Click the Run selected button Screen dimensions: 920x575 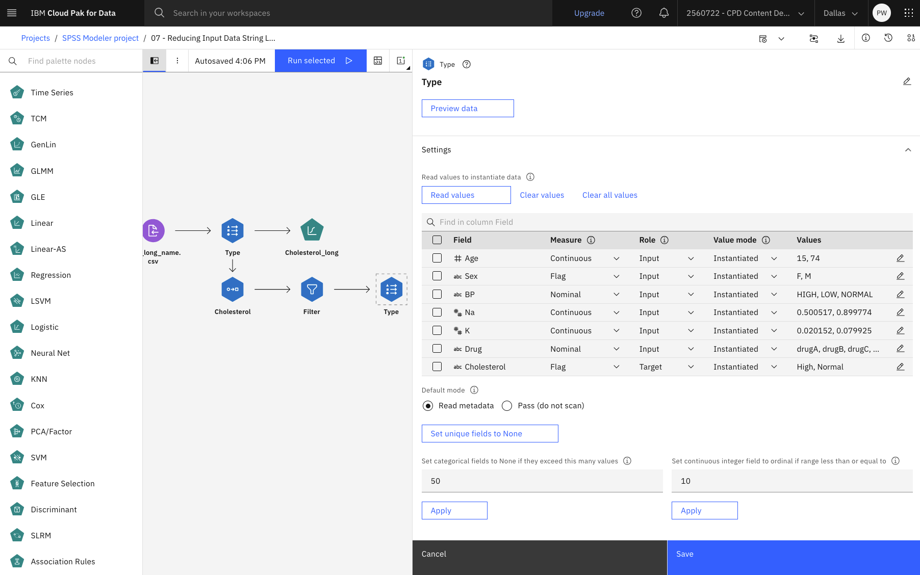[321, 61]
